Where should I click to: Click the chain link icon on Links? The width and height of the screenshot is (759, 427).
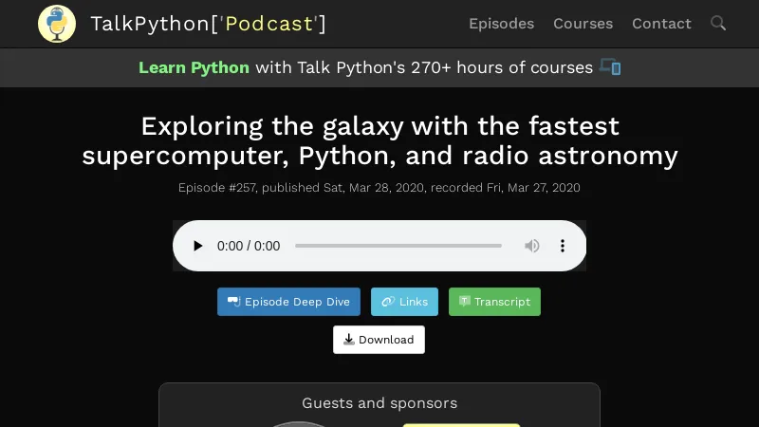(388, 302)
